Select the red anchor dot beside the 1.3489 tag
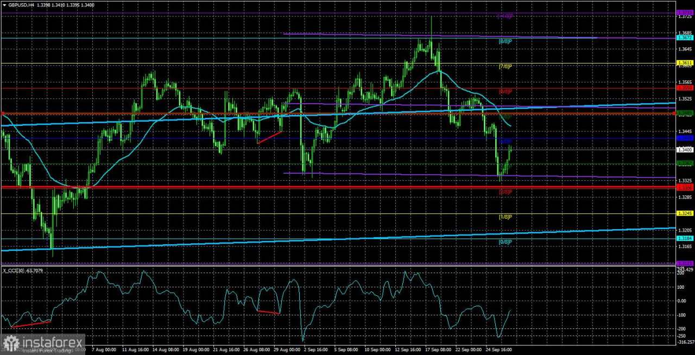 coord(674,113)
